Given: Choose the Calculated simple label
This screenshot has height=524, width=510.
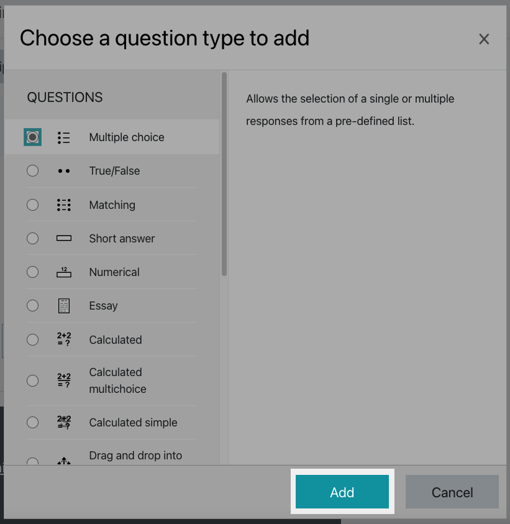Looking at the screenshot, I should tap(133, 423).
